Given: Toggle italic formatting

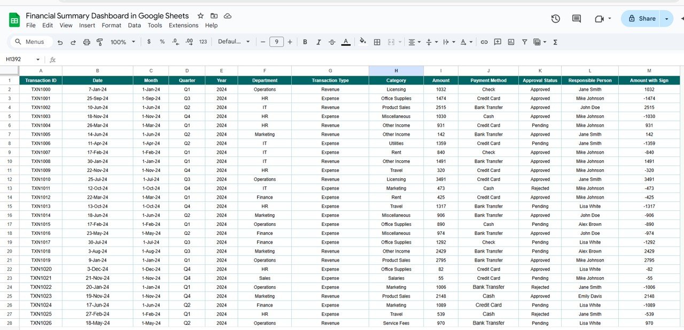Looking at the screenshot, I should point(318,42).
